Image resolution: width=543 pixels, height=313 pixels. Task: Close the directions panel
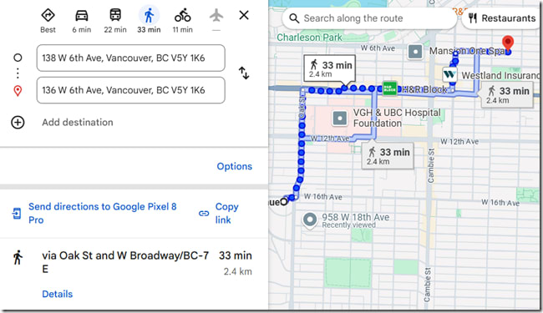coord(244,15)
